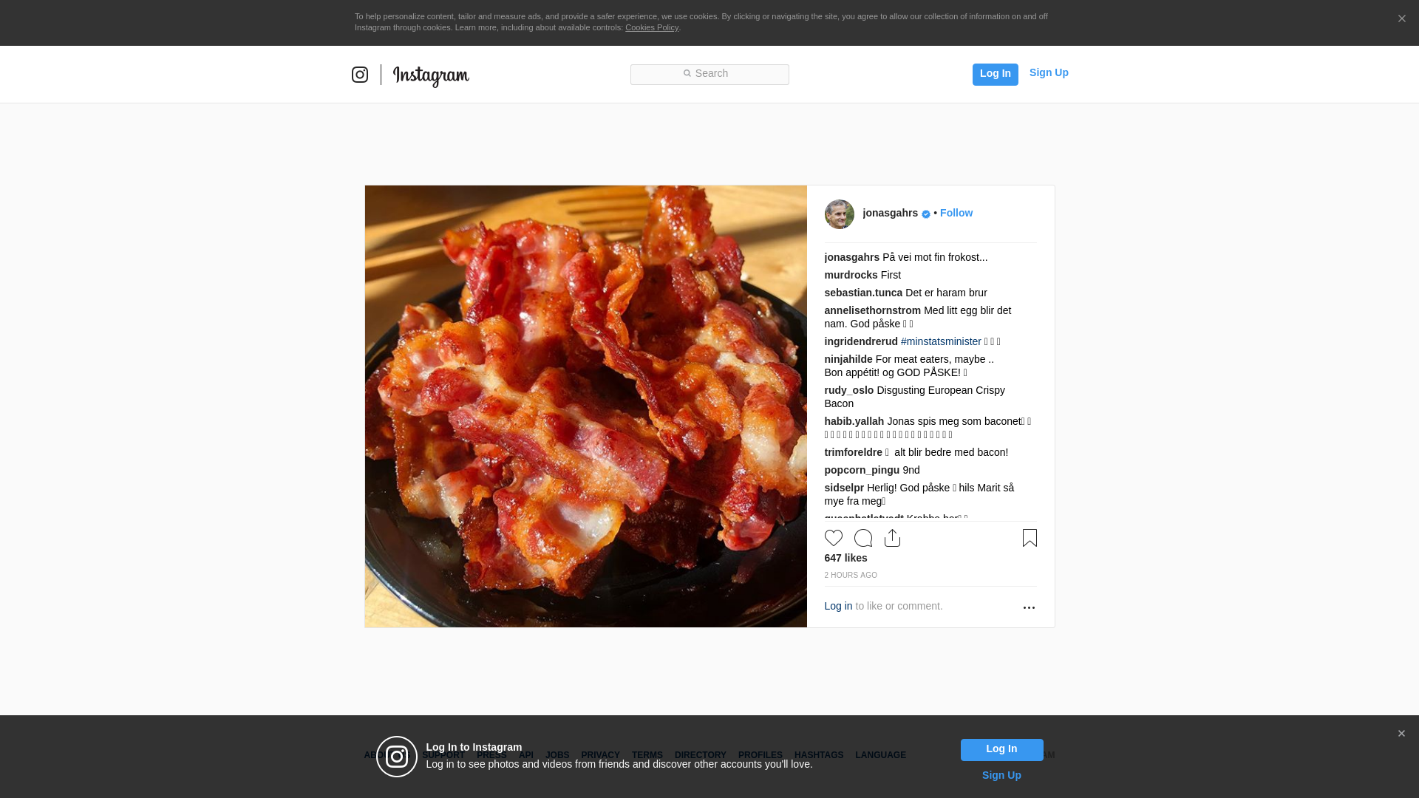Open the HASHTAGS footer link
The image size is (1419, 798).
click(x=819, y=755)
